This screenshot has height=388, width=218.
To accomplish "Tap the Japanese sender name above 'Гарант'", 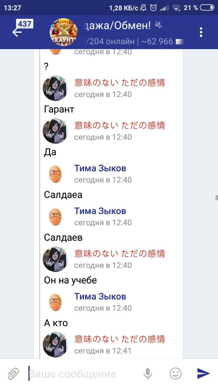I will click(x=119, y=83).
